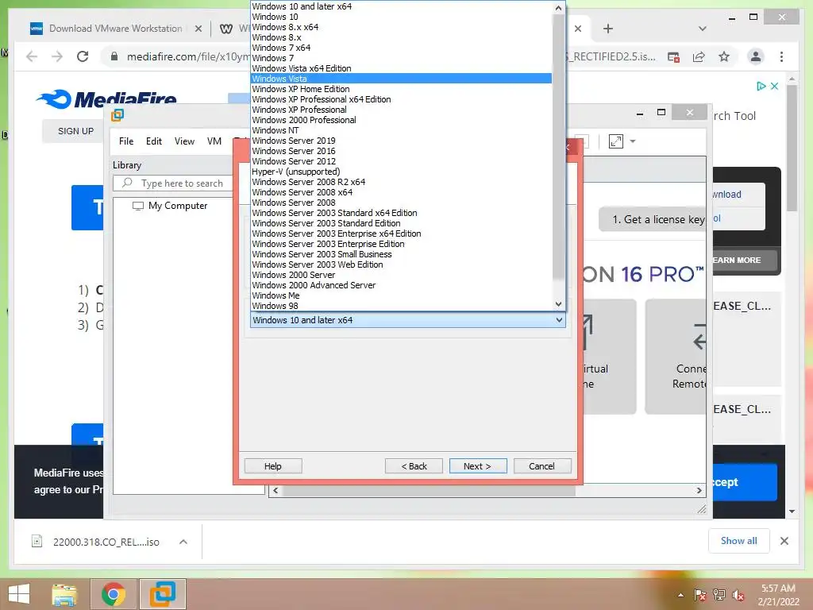813x610 pixels.
Task: Select Hyper-V (unsupported) option
Action: 401,172
